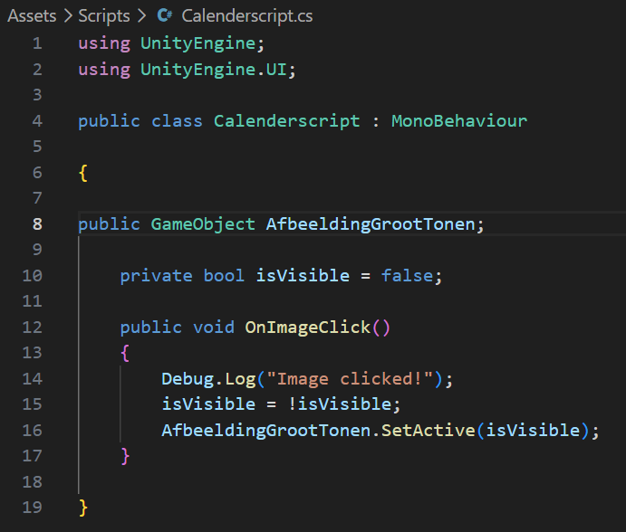
Task: Click line number 8 in the gutter
Action: (36, 224)
